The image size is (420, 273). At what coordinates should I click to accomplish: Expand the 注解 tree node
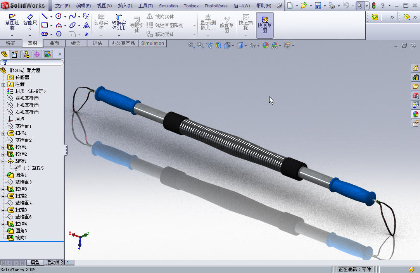click(x=3, y=85)
